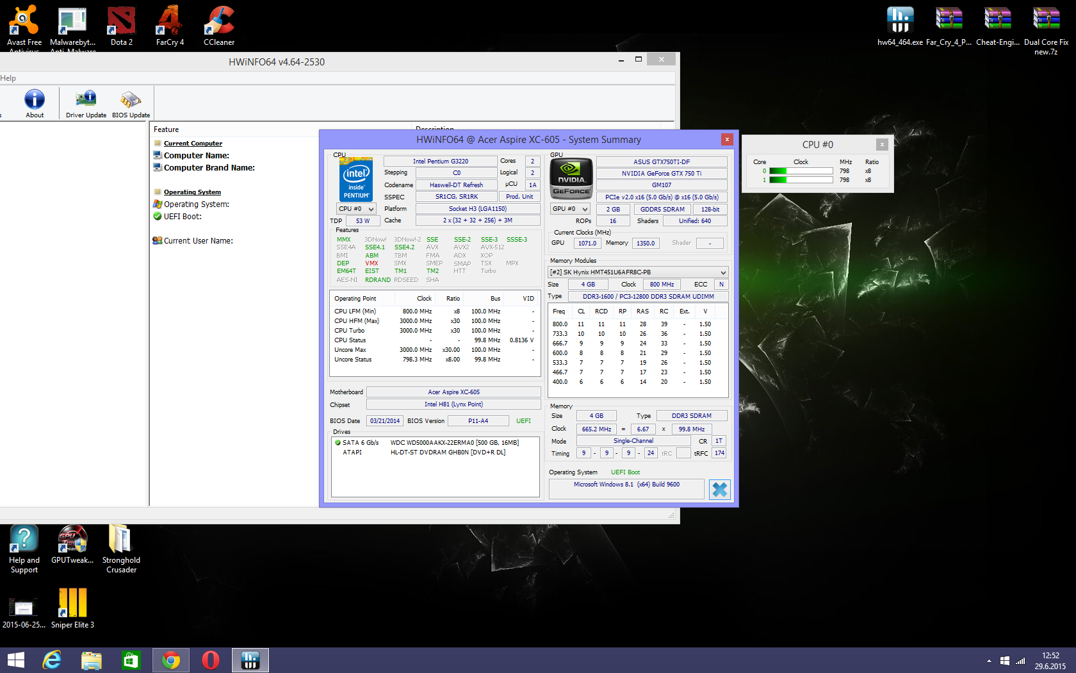Screen dimensions: 1076x673
Task: Click the Core 0 clock bar
Action: tap(801, 171)
